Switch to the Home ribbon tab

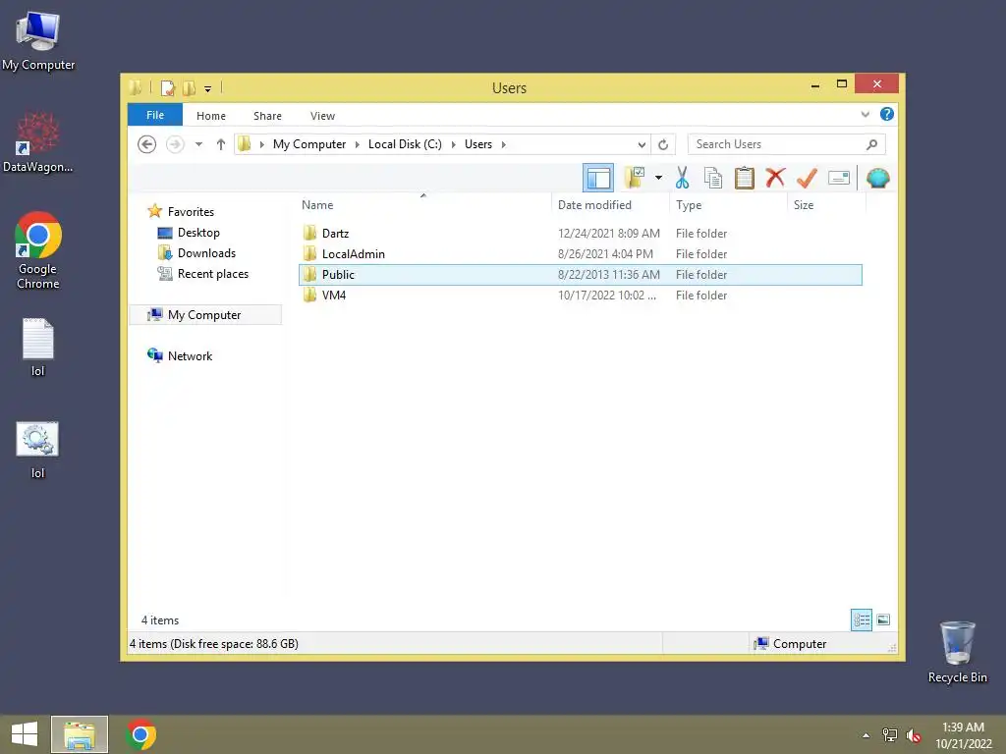pyautogui.click(x=211, y=116)
